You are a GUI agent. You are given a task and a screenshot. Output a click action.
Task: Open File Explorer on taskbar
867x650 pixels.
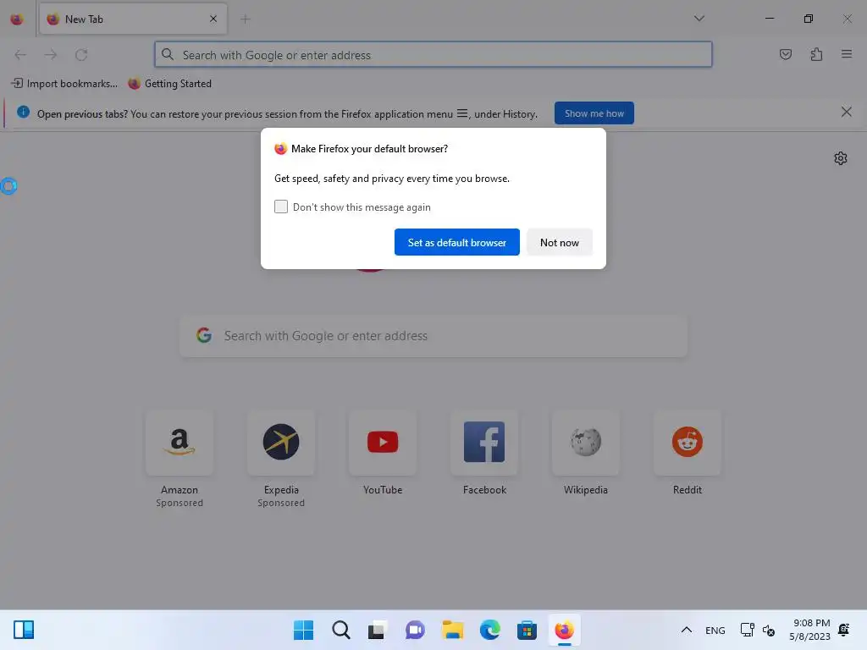coord(452,630)
